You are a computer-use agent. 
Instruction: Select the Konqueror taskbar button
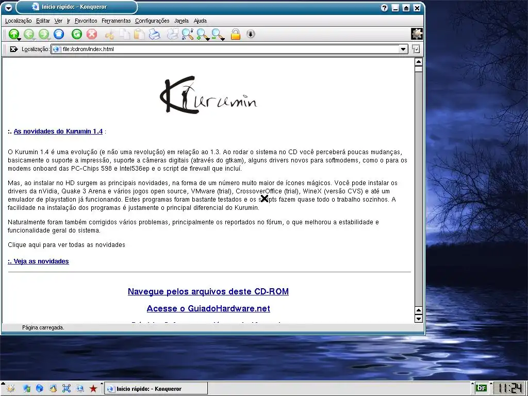pos(156,389)
